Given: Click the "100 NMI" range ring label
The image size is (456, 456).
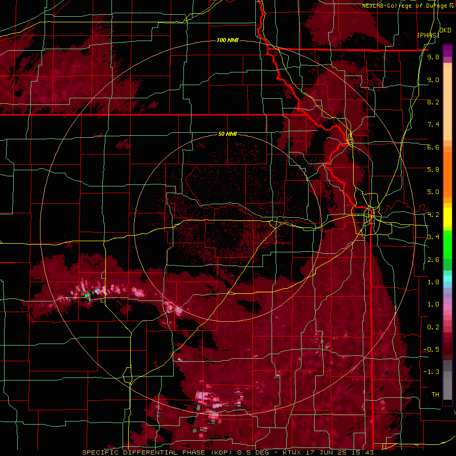Looking at the screenshot, I should click(x=227, y=40).
